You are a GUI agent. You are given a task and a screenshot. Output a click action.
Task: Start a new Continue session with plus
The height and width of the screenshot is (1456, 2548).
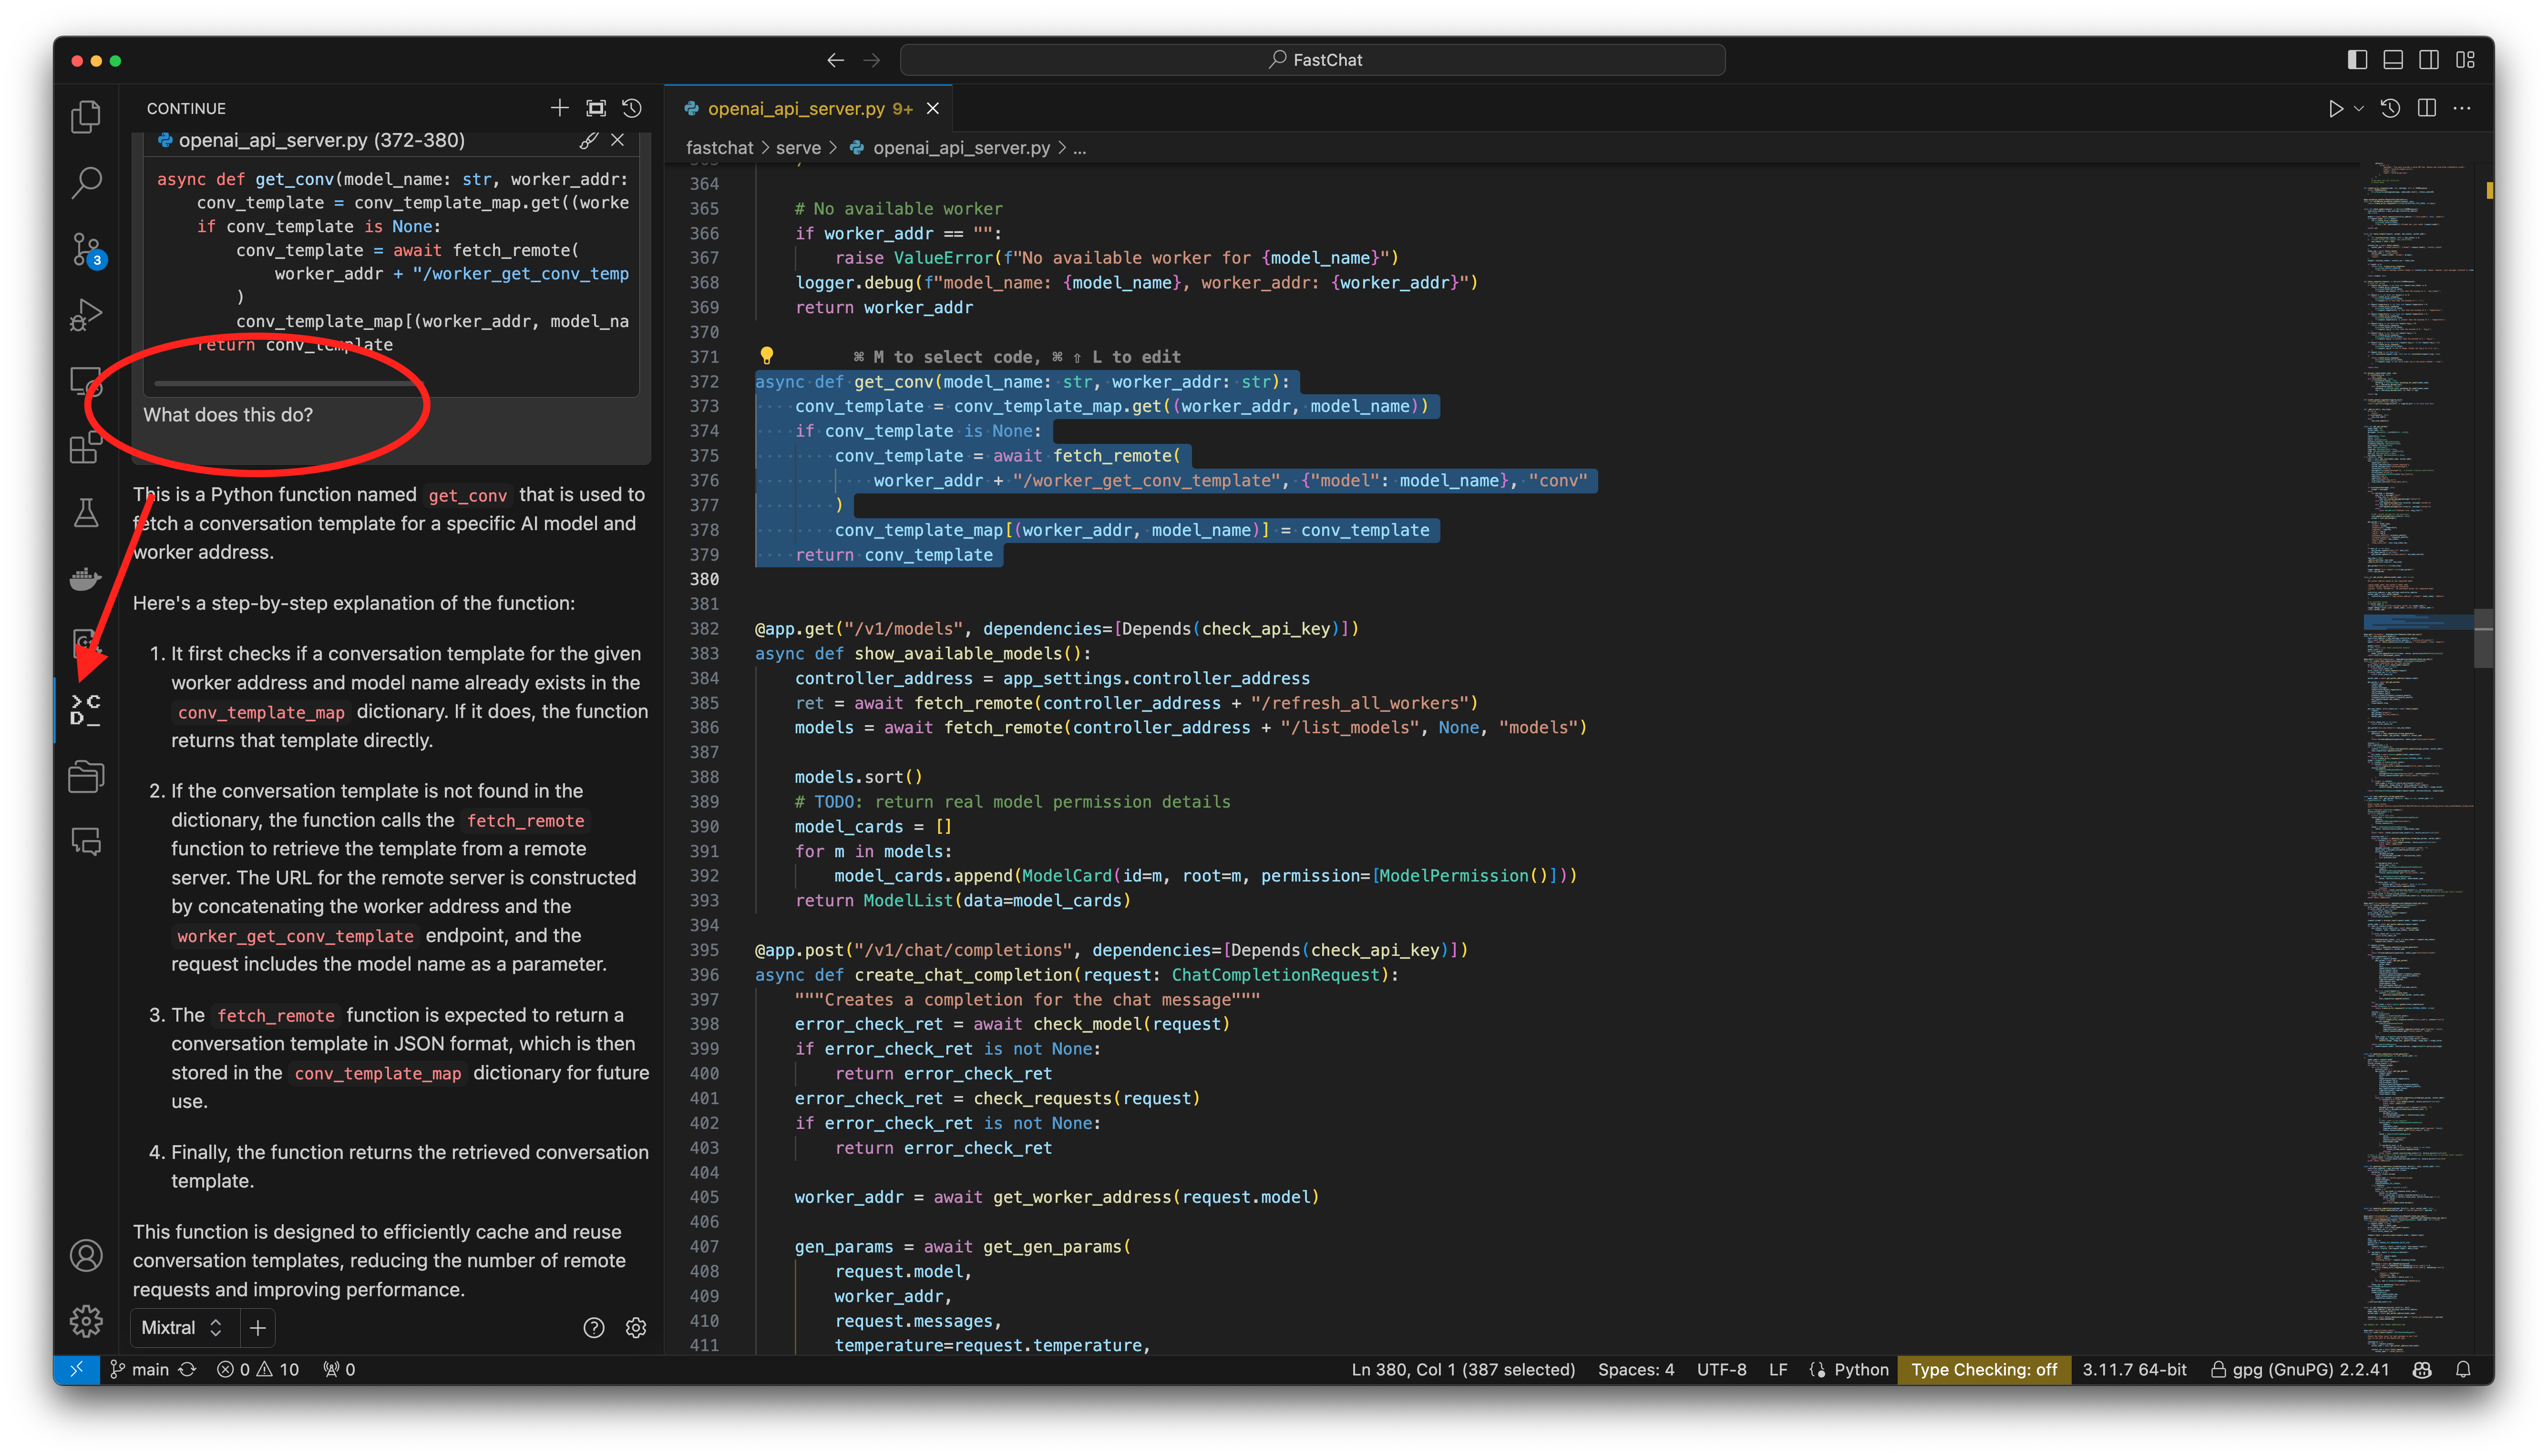(x=559, y=108)
